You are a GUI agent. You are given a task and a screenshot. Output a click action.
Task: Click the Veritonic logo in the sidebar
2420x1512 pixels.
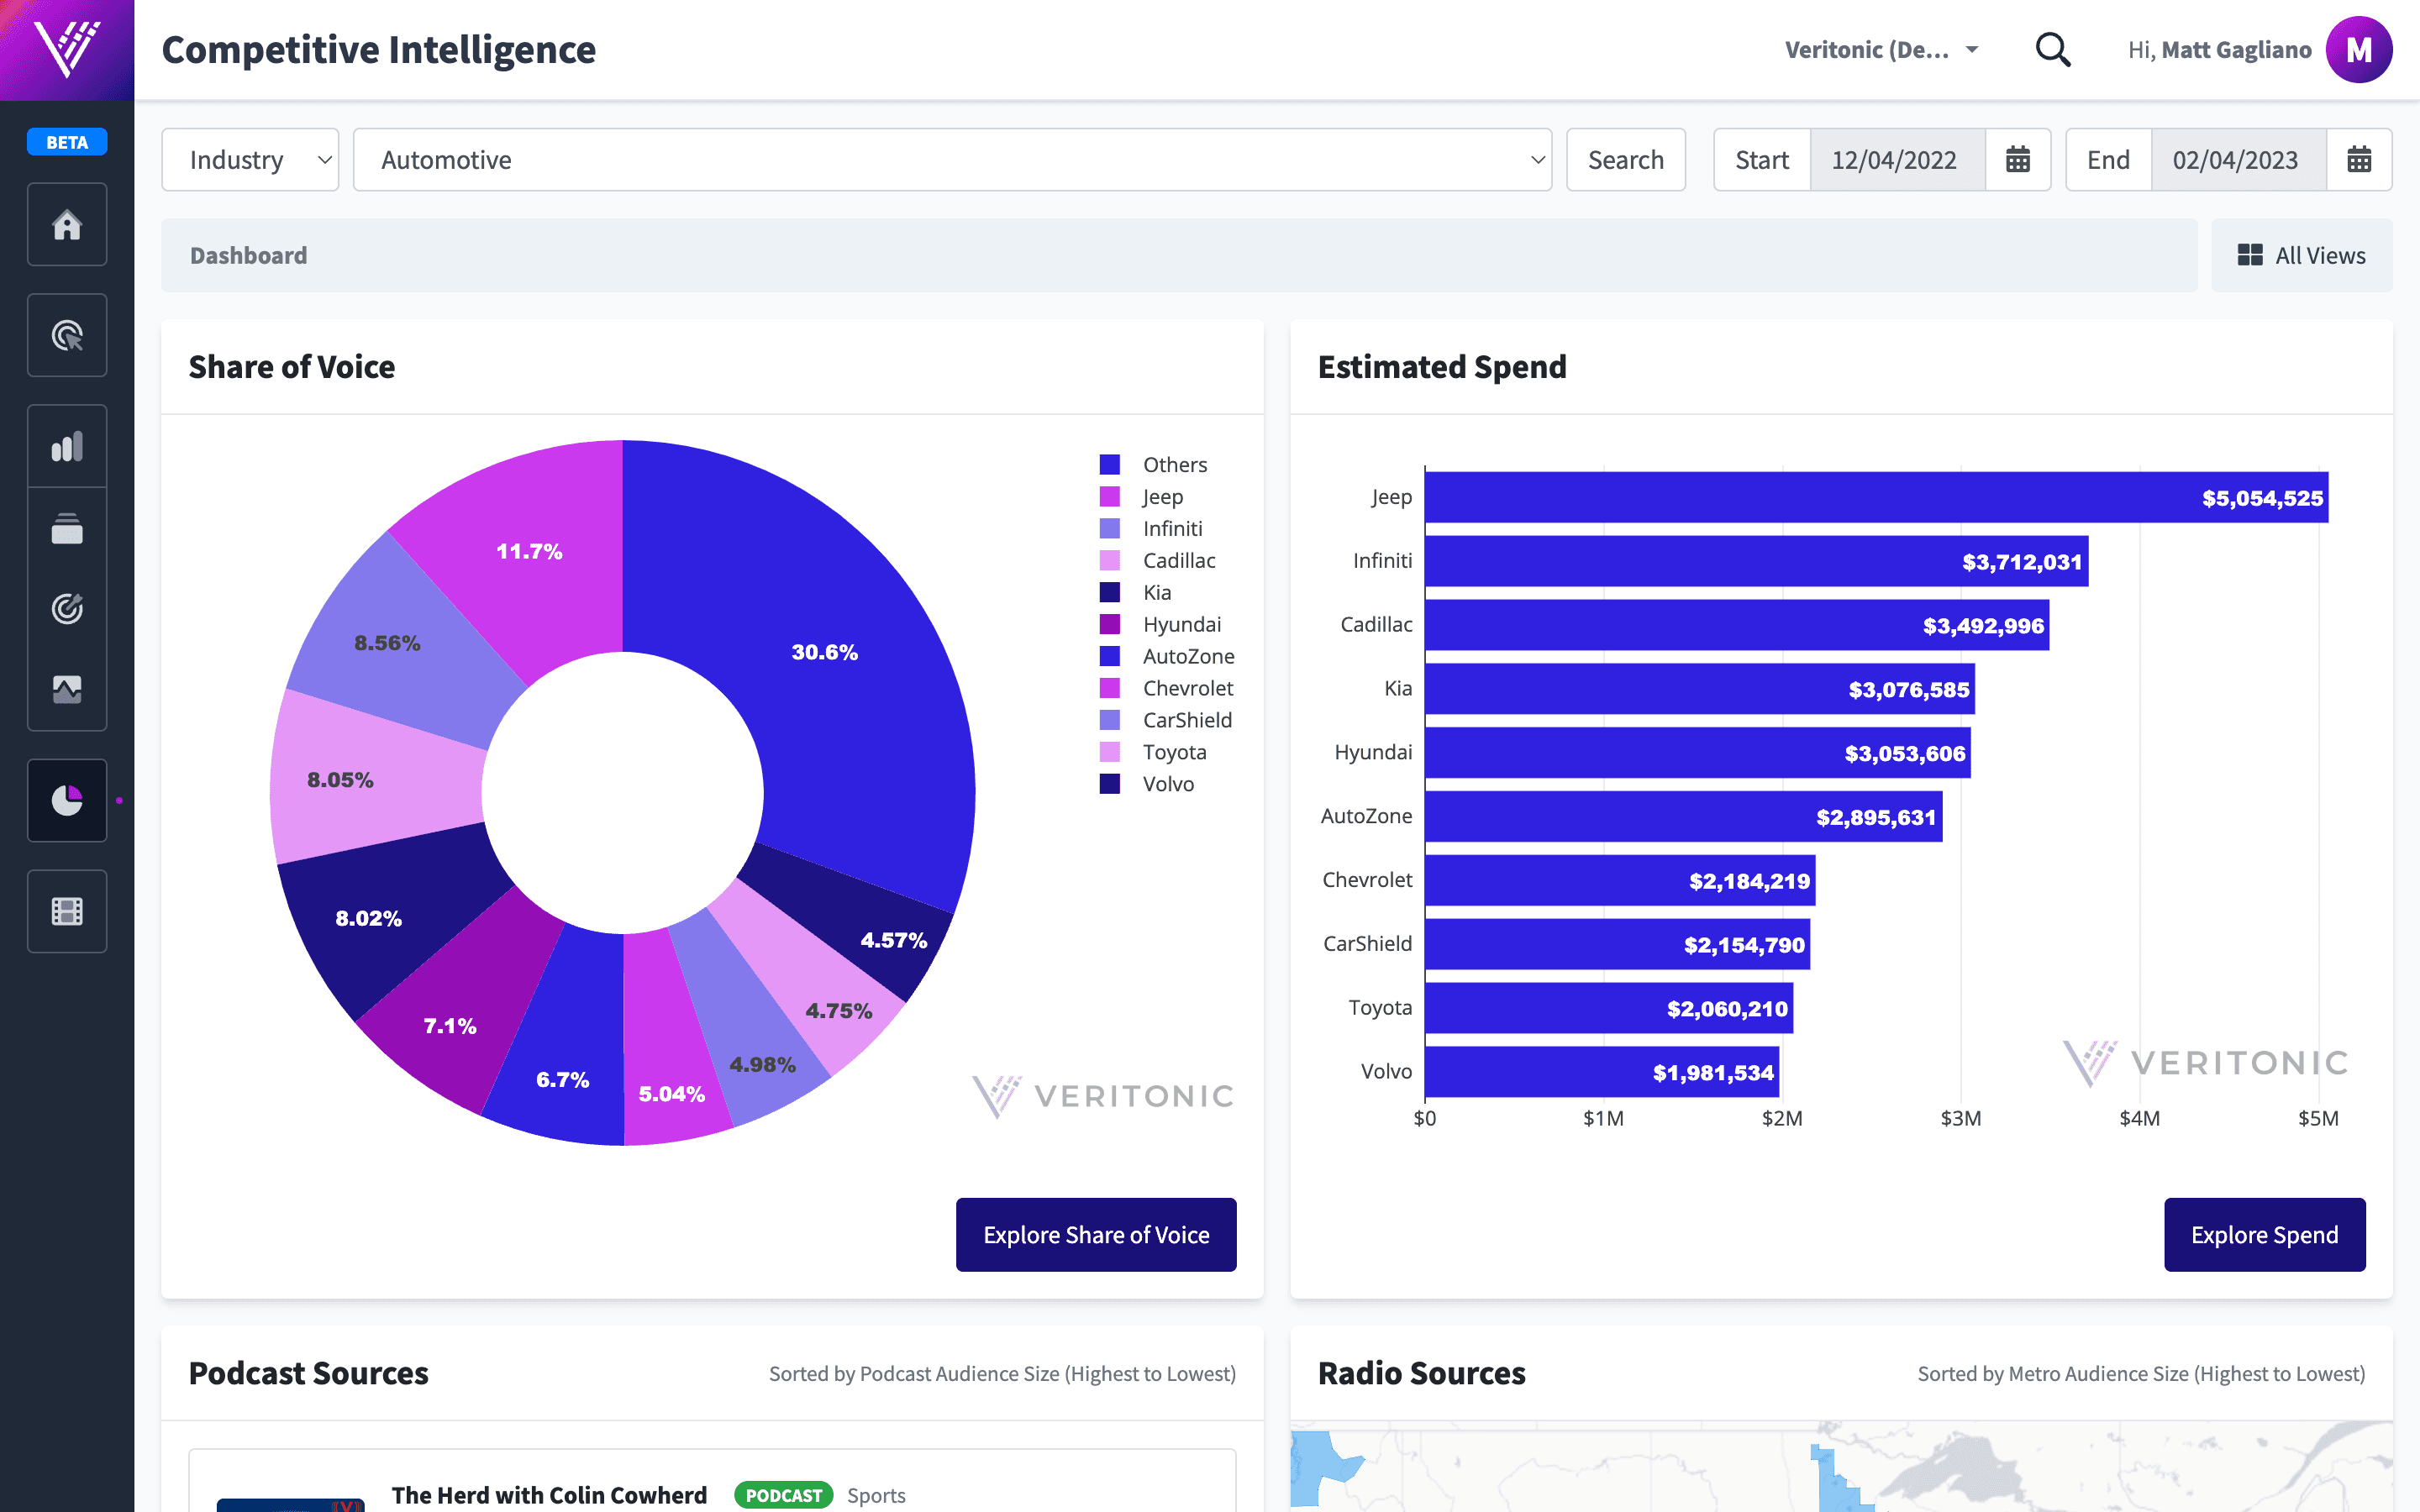click(x=67, y=49)
